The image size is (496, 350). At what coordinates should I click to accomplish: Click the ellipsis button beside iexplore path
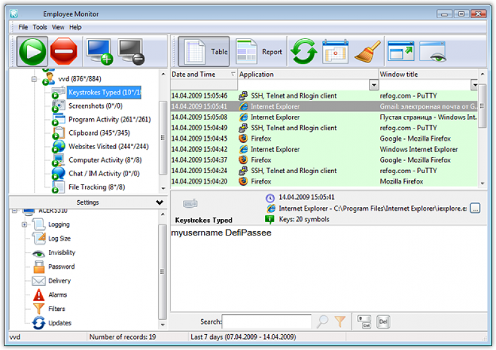[x=475, y=208]
